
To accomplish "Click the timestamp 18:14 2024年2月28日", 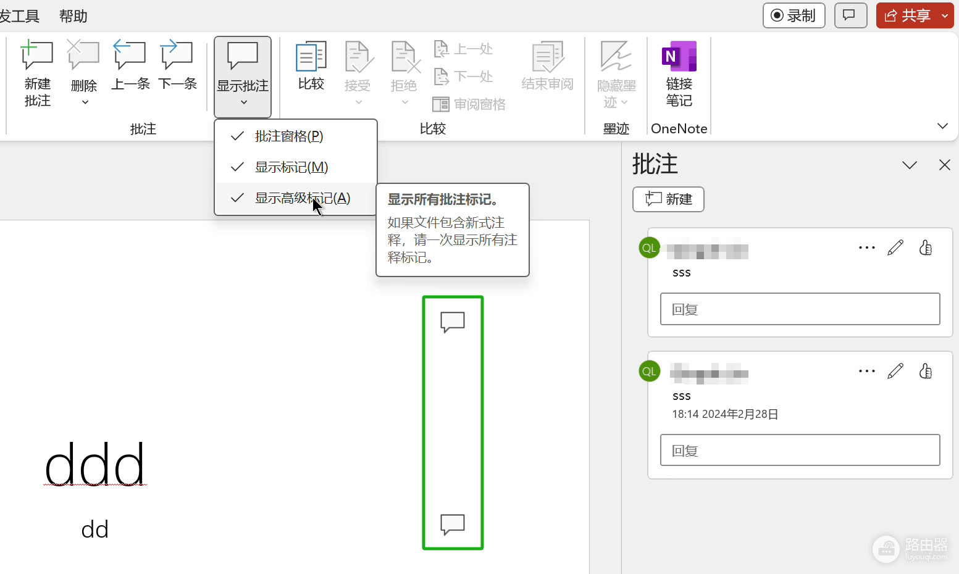I will pyautogui.click(x=725, y=414).
